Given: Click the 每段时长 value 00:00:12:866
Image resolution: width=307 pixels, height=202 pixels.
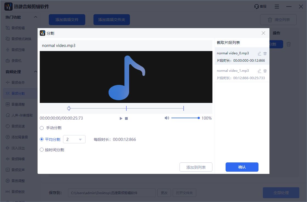Looking at the screenshot, I should tap(124, 139).
